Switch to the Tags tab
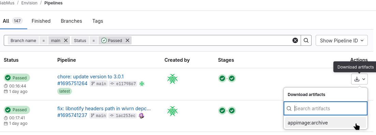 pos(97,21)
